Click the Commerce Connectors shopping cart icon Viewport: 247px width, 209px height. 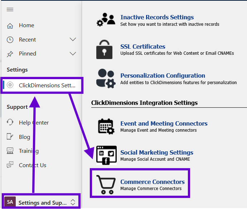coord(106,184)
